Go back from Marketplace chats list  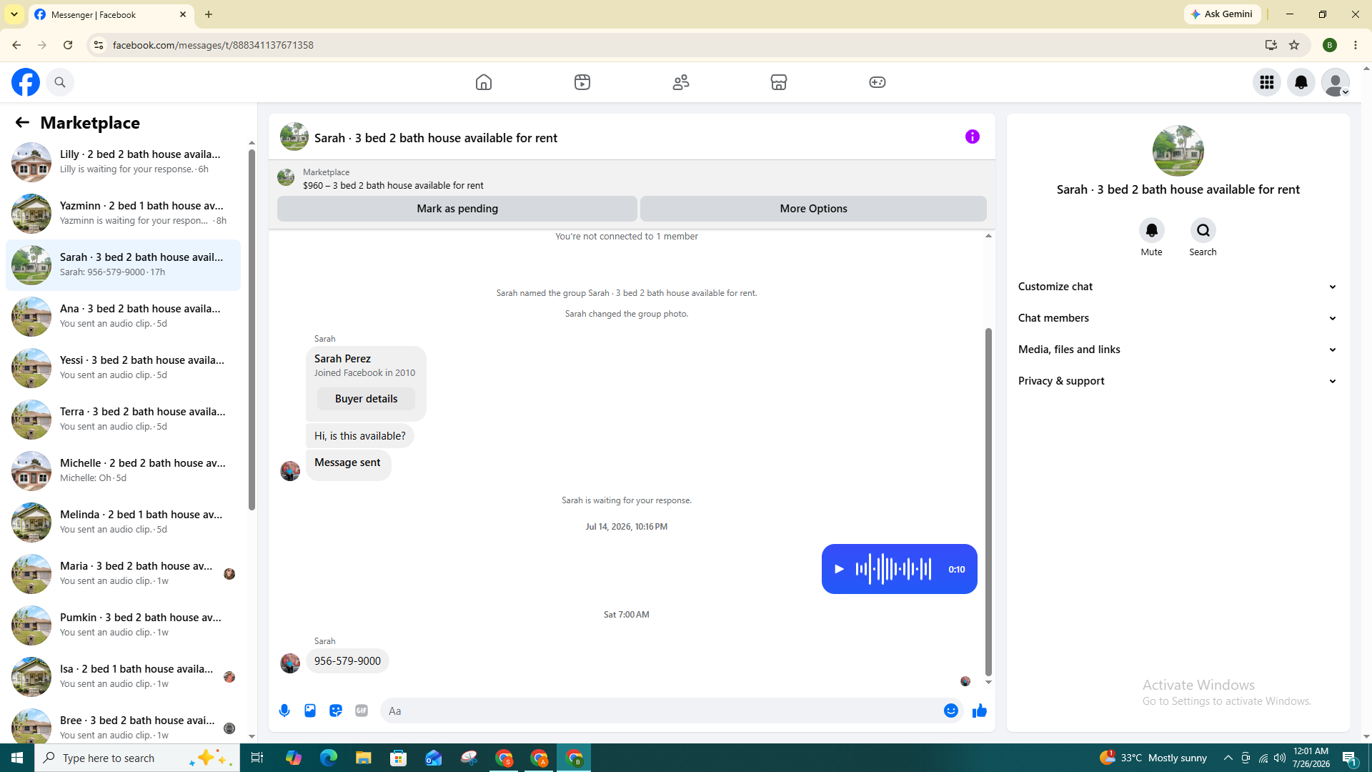[22, 123]
